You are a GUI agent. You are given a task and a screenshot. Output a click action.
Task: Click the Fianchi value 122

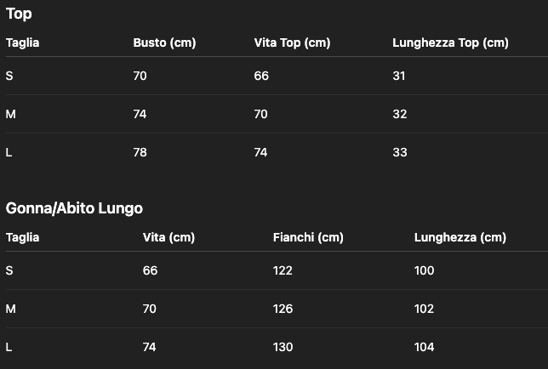[x=283, y=270]
